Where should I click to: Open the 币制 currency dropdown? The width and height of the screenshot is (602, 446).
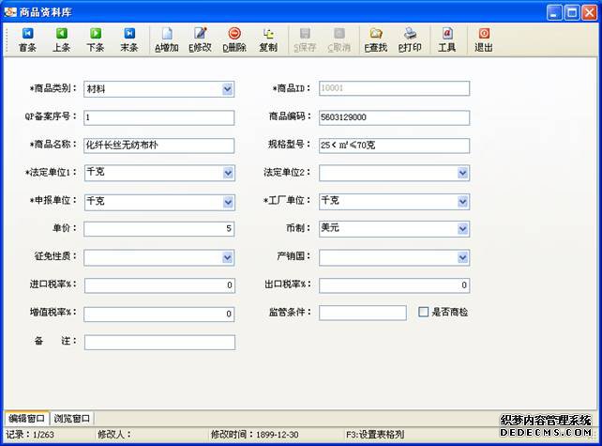462,228
